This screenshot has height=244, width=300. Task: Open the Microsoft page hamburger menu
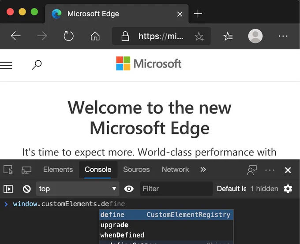tap(6, 65)
